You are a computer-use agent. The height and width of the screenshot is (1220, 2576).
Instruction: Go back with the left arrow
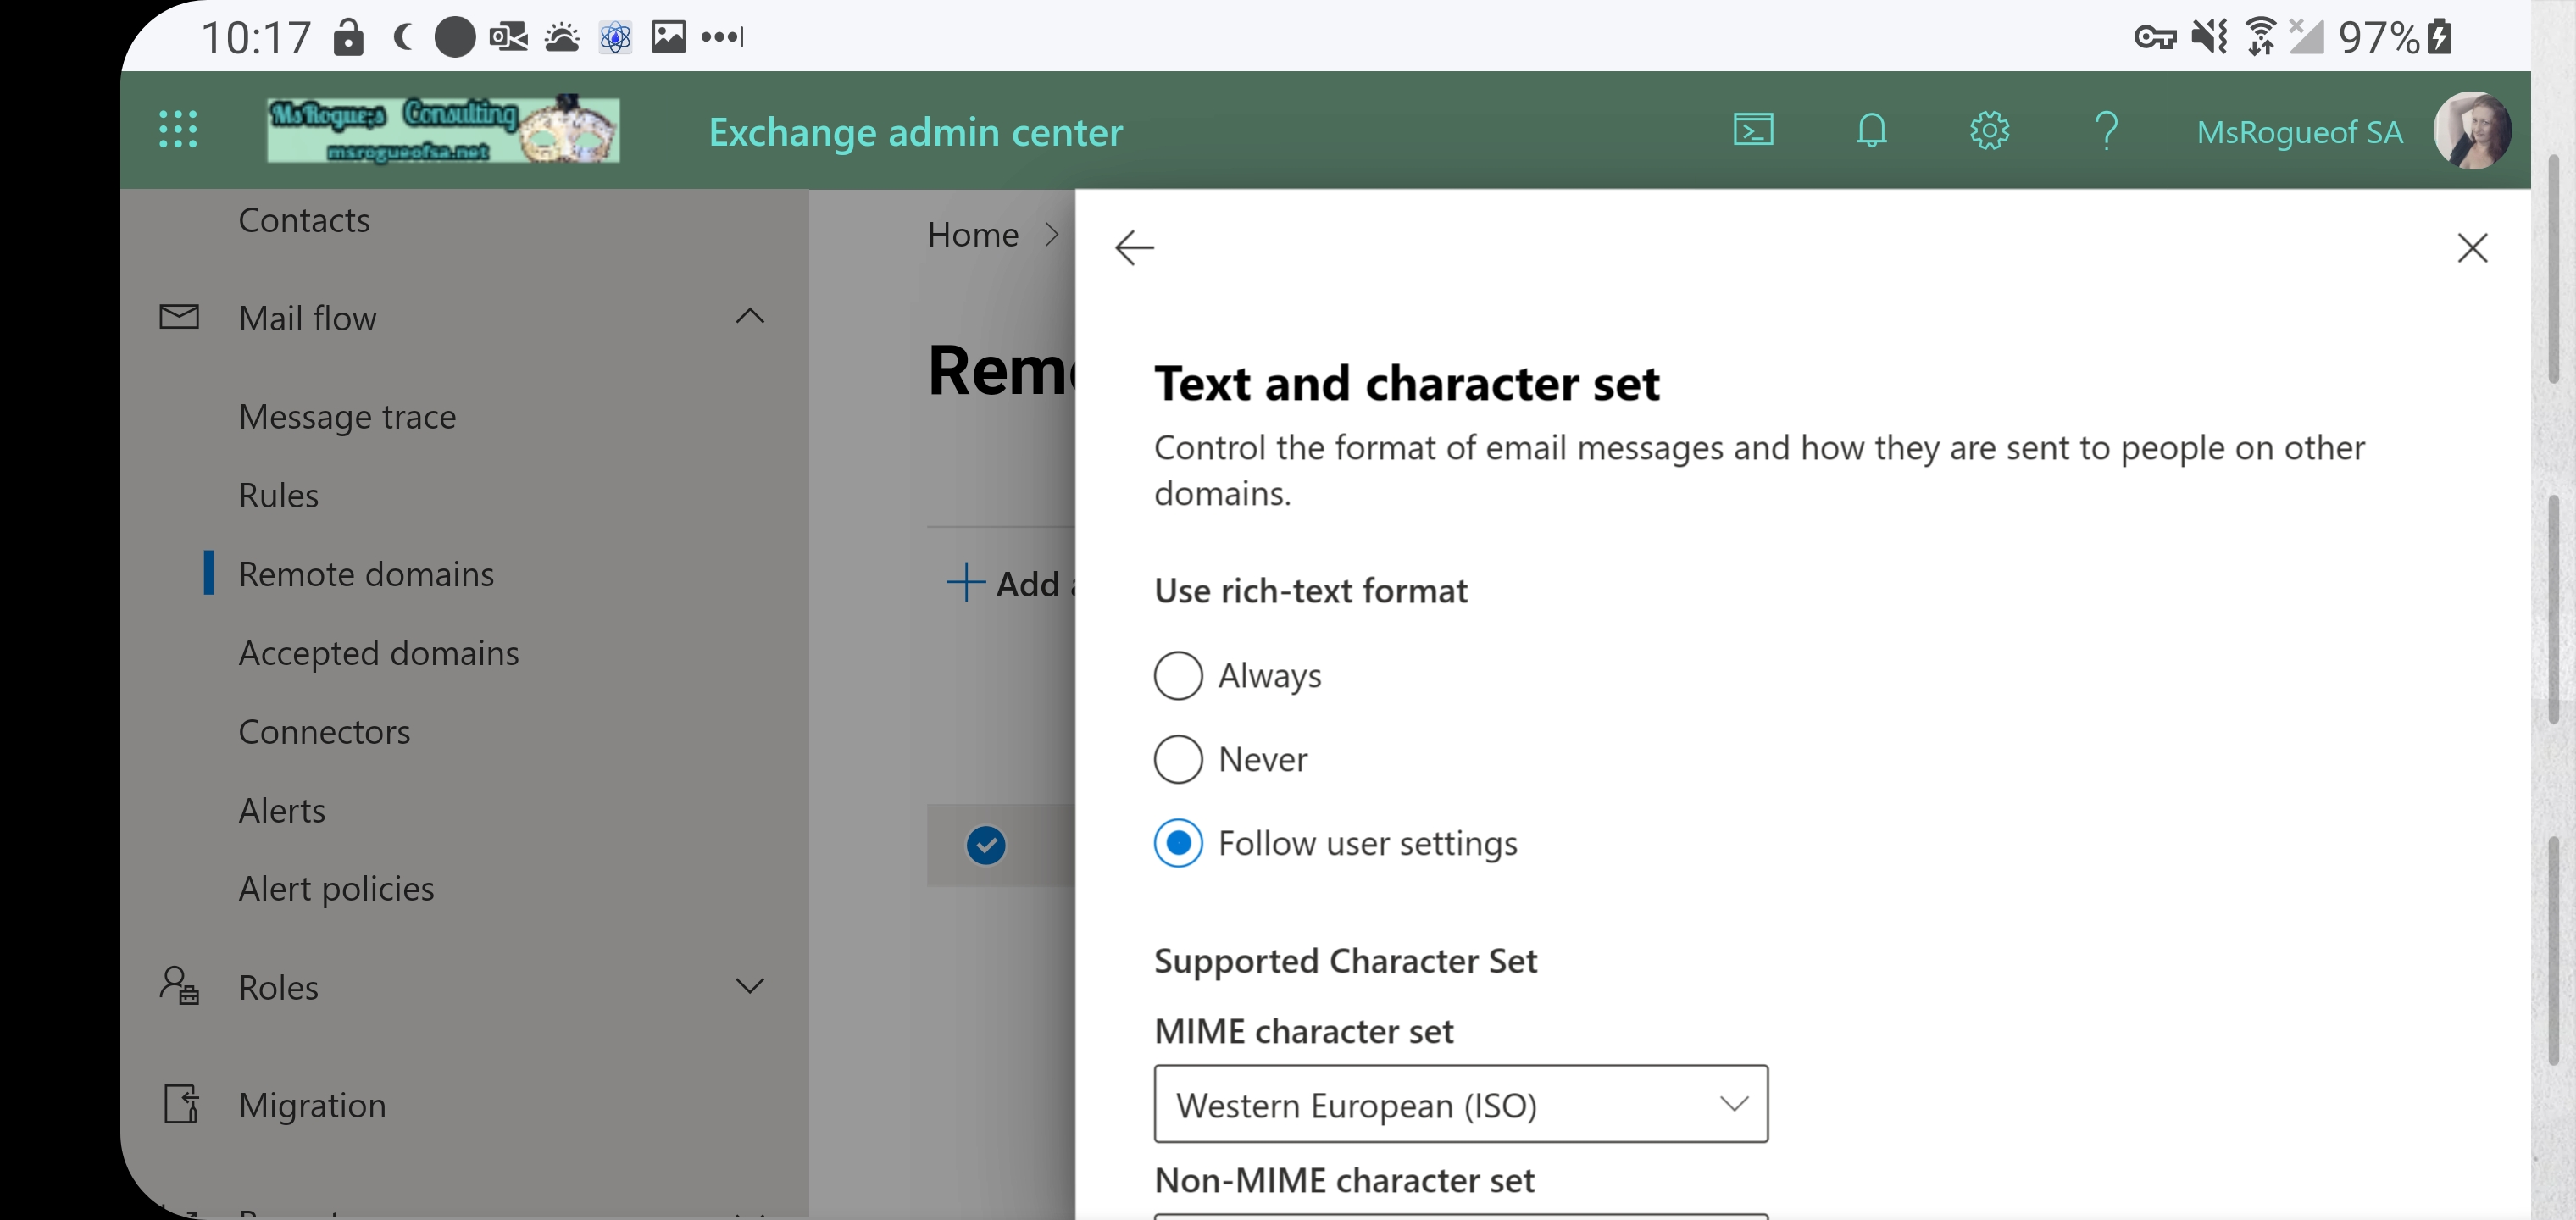1134,247
